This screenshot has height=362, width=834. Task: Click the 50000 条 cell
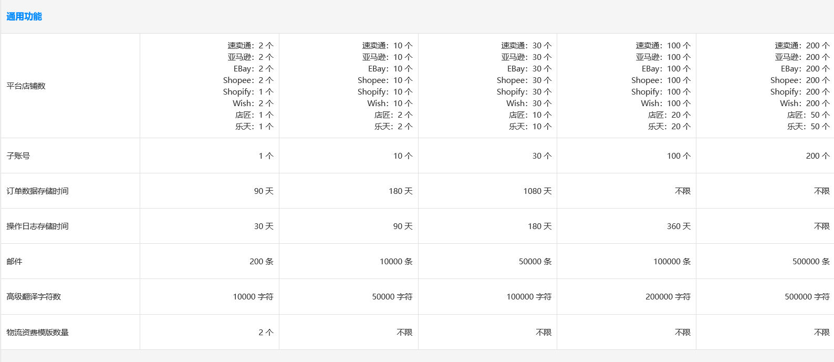pyautogui.click(x=536, y=261)
